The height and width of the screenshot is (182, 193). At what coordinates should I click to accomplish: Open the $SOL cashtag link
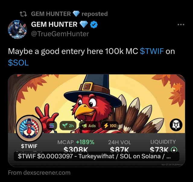(x=18, y=63)
